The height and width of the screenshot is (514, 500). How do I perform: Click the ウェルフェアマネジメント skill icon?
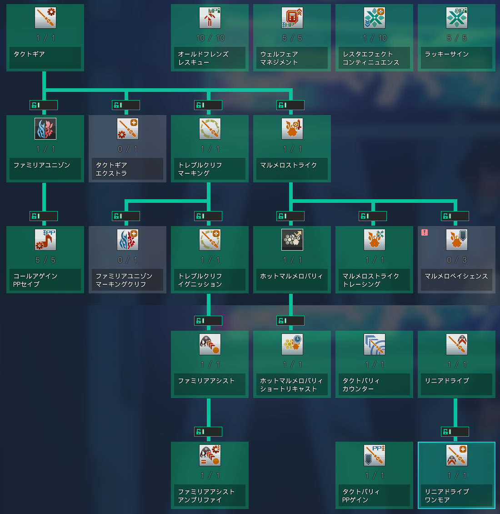click(292, 18)
